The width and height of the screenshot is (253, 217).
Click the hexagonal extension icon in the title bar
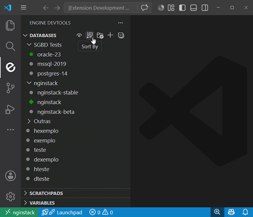(x=161, y=8)
